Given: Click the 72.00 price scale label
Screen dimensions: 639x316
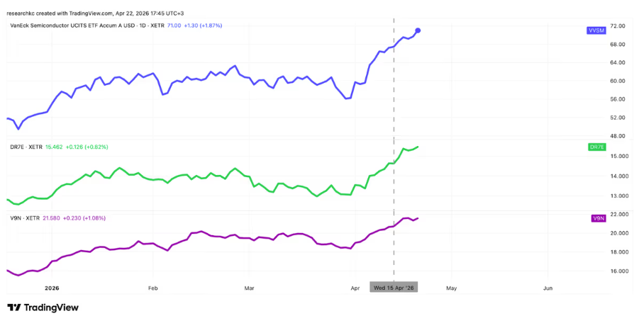Looking at the screenshot, I should [x=618, y=26].
